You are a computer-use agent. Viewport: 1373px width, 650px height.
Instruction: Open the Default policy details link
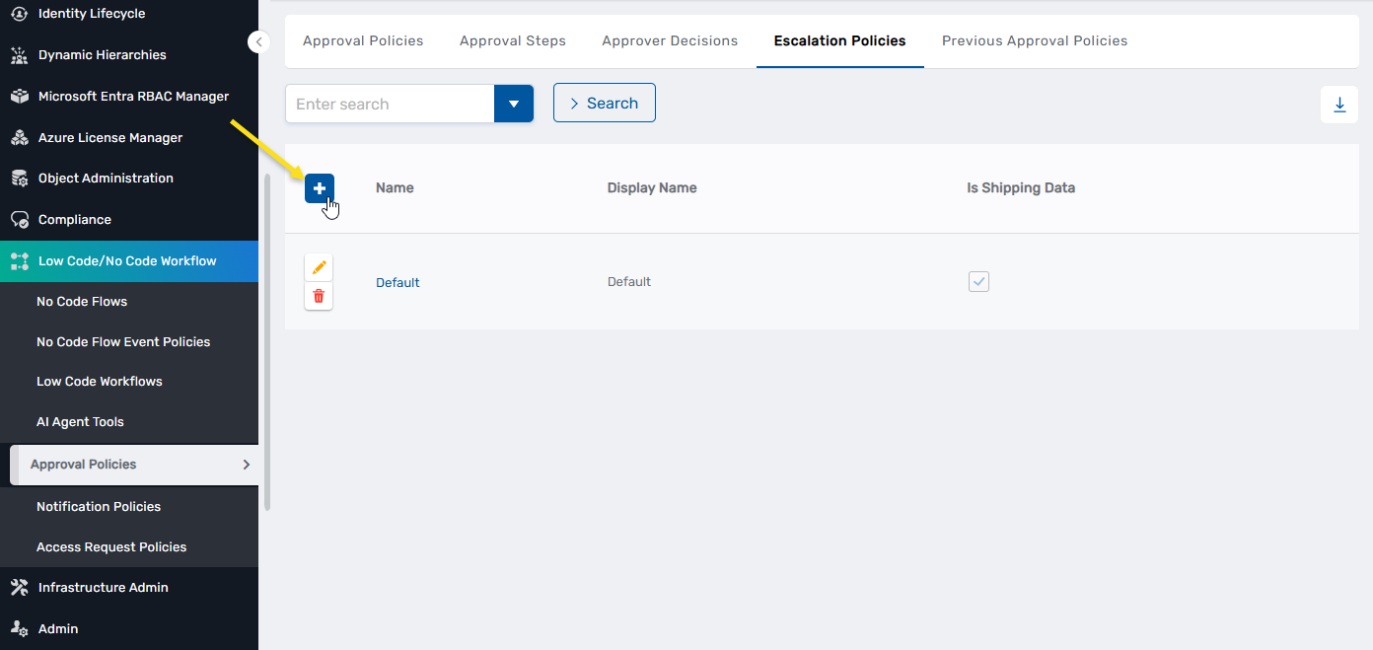397,282
